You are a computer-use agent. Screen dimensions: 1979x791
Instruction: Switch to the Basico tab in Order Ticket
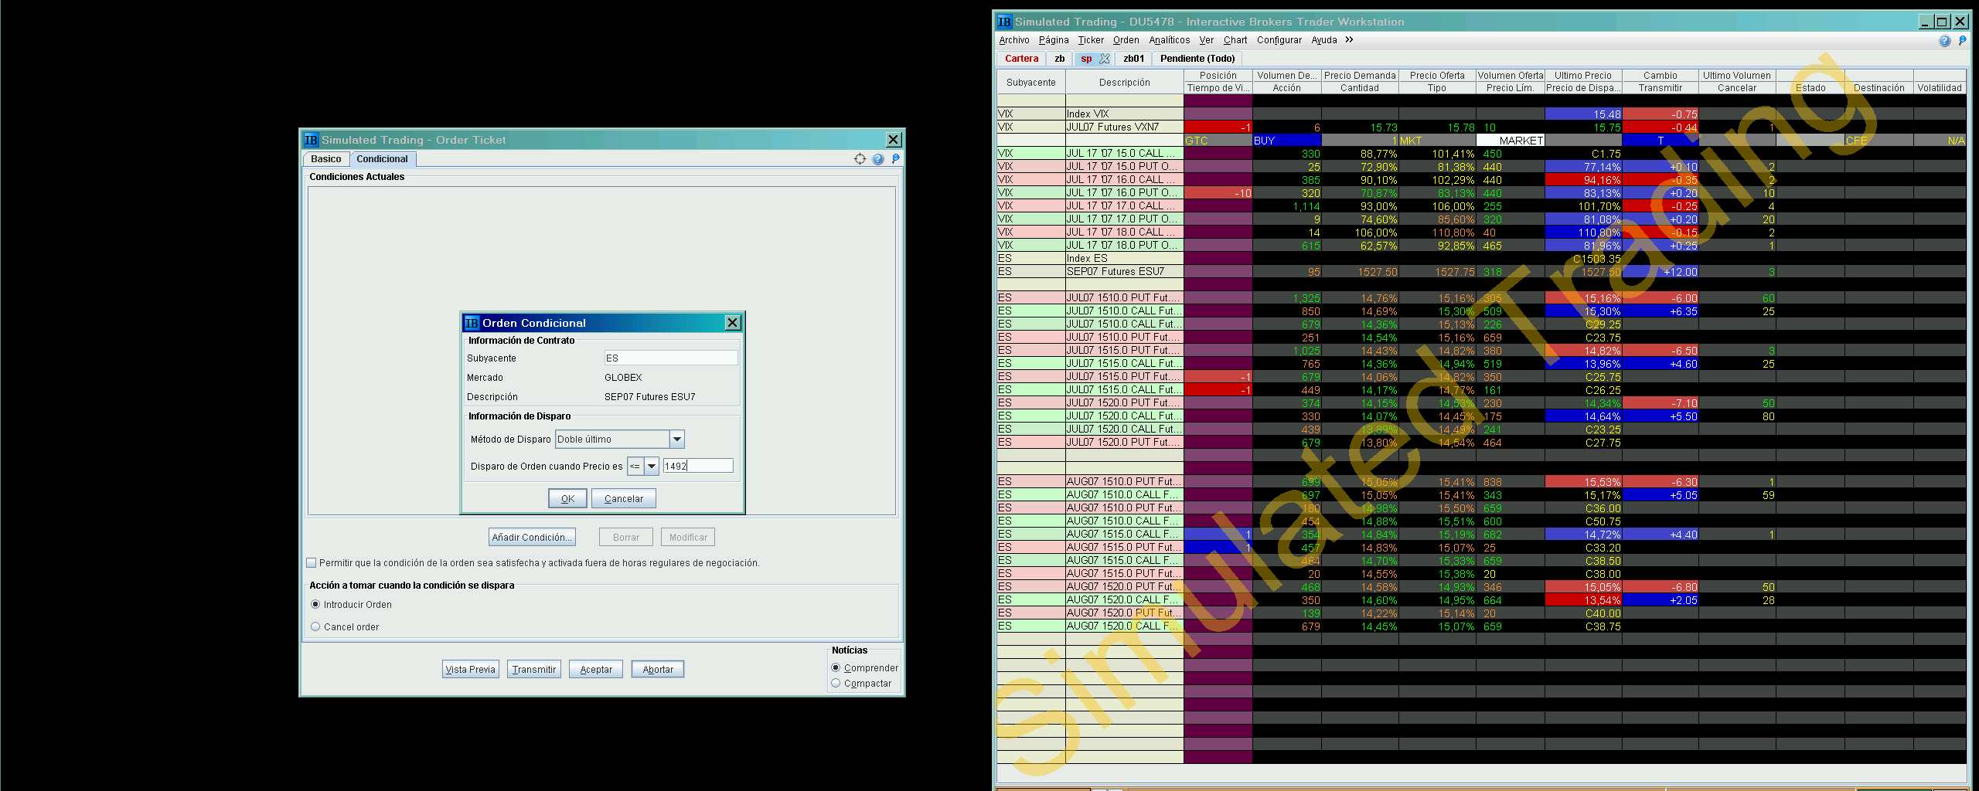(326, 159)
